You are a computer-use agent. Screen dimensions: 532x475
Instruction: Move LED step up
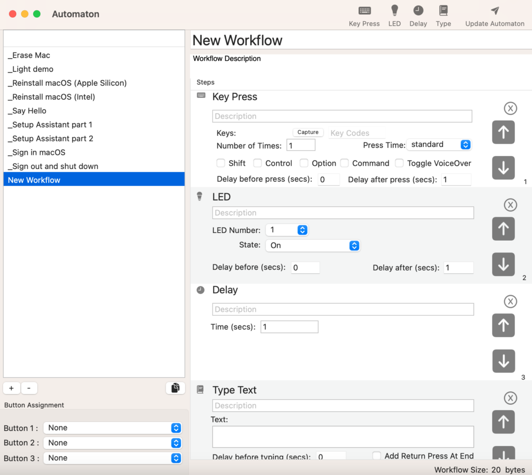(x=503, y=229)
